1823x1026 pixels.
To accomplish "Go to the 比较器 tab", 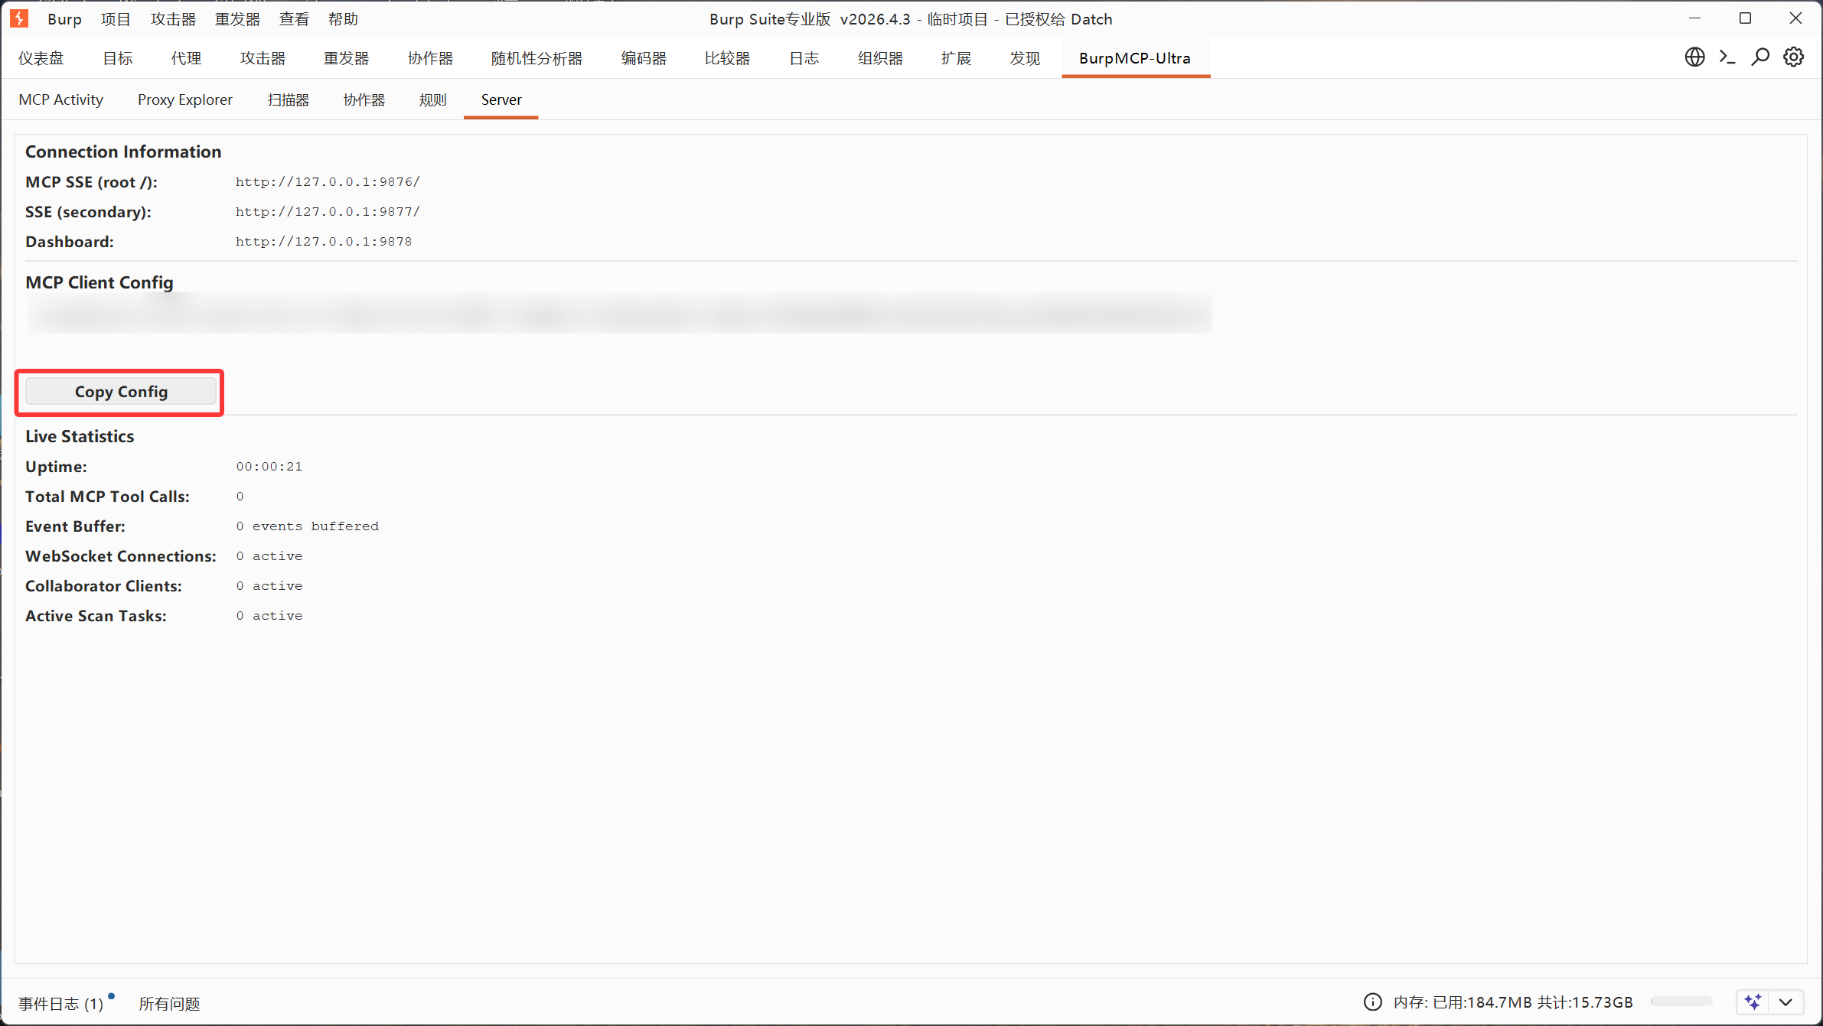I will (x=727, y=58).
